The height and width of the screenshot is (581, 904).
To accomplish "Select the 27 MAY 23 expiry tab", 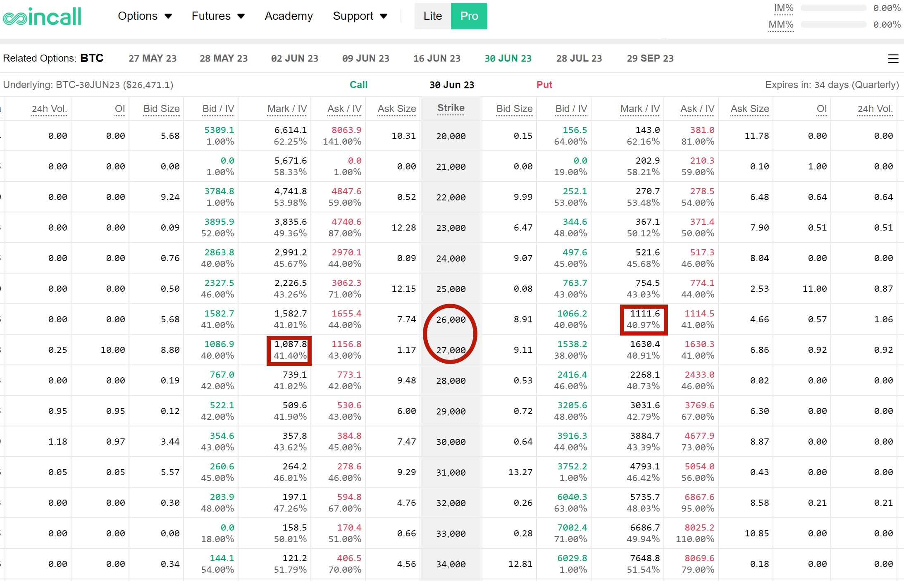I will tap(153, 59).
